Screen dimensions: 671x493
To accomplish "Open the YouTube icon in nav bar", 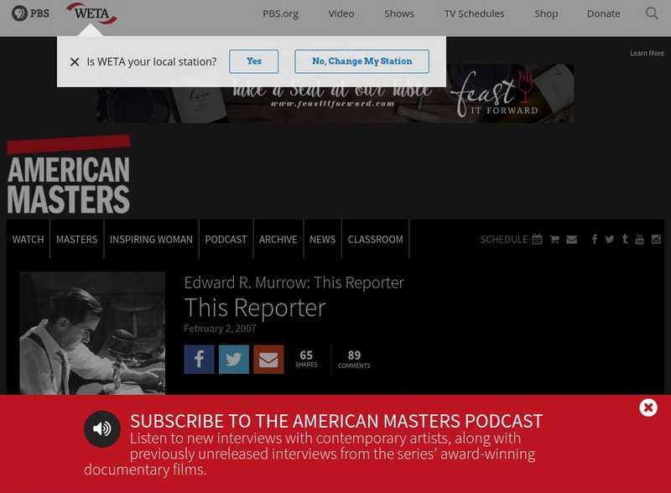I will (639, 239).
